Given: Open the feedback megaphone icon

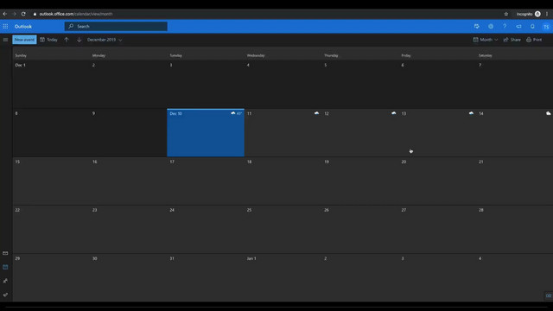Looking at the screenshot, I should coord(518,27).
